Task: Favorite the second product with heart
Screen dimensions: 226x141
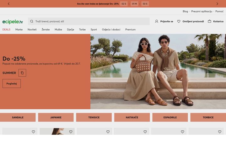Action: [x=71, y=132]
